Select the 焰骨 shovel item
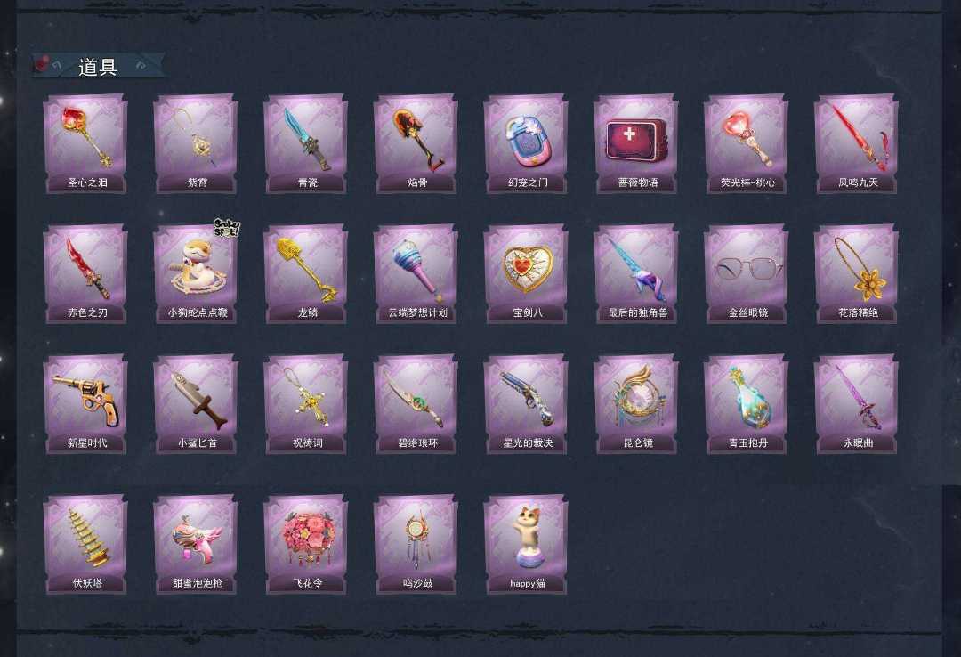The height and width of the screenshot is (657, 961). (x=416, y=143)
